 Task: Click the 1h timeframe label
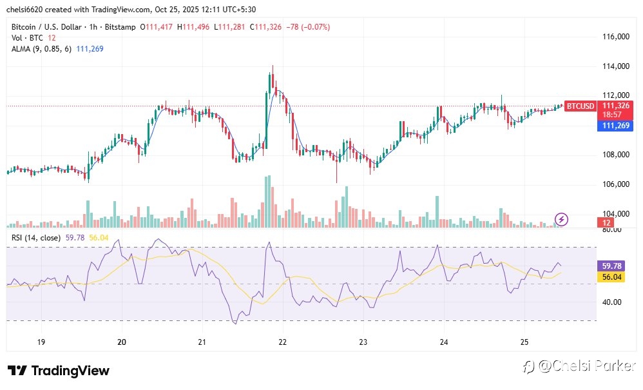tap(93, 27)
